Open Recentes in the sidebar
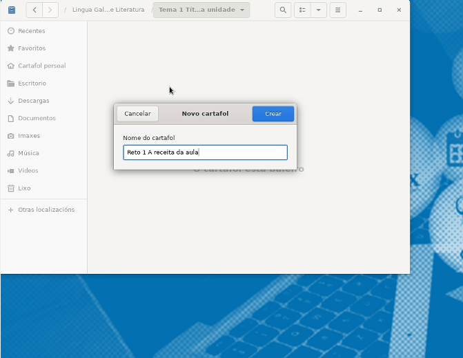The width and height of the screenshot is (463, 358). [32, 31]
